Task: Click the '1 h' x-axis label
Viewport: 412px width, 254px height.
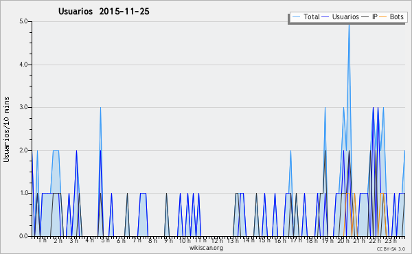Action: coord(43,240)
